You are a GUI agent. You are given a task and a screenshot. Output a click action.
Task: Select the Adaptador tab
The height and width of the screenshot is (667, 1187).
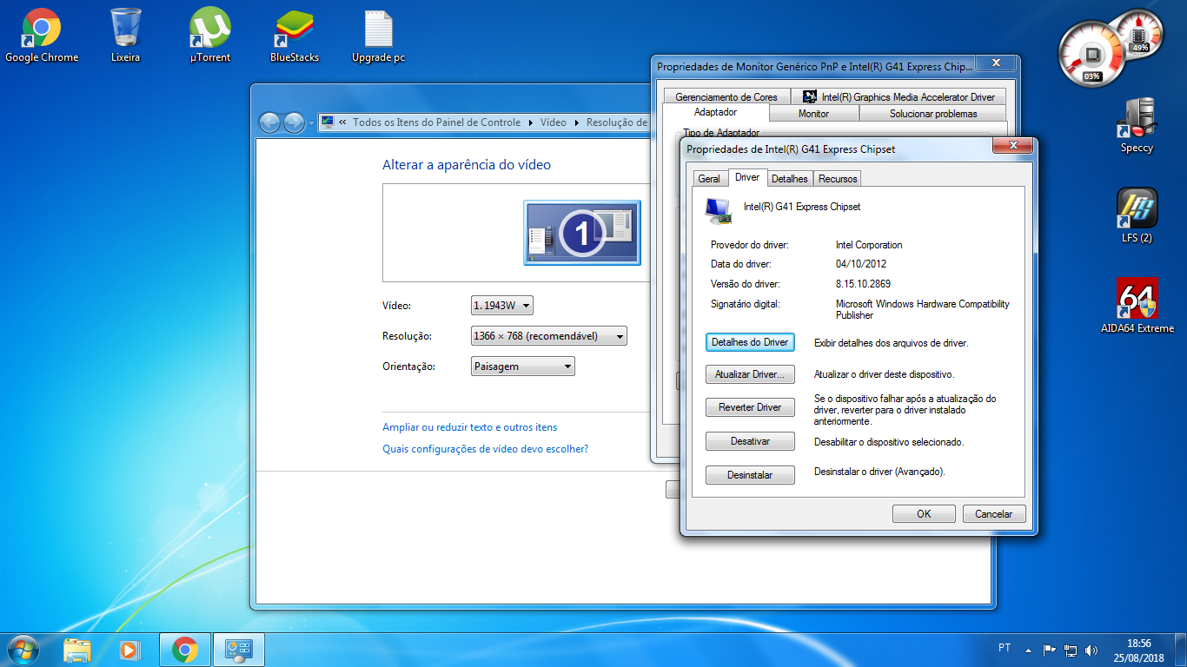point(715,113)
